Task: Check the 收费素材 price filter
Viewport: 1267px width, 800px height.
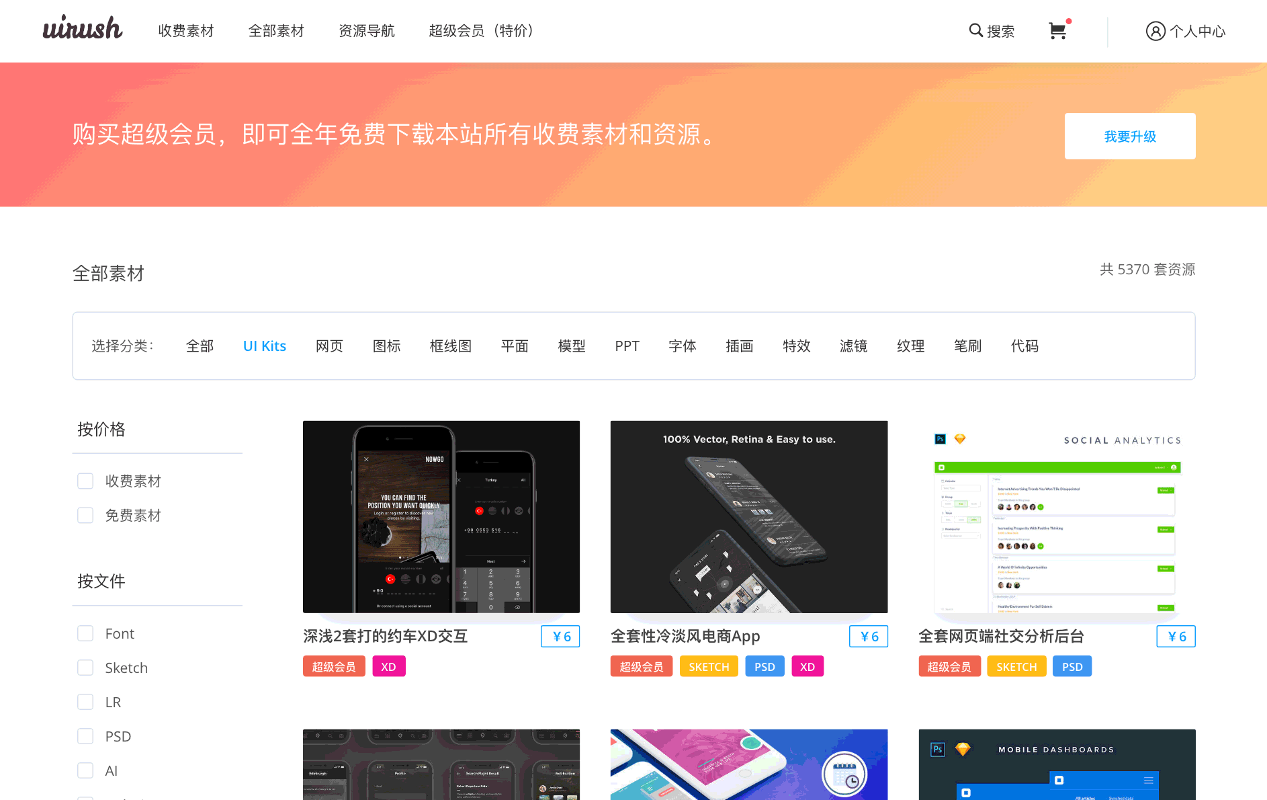Action: [85, 481]
